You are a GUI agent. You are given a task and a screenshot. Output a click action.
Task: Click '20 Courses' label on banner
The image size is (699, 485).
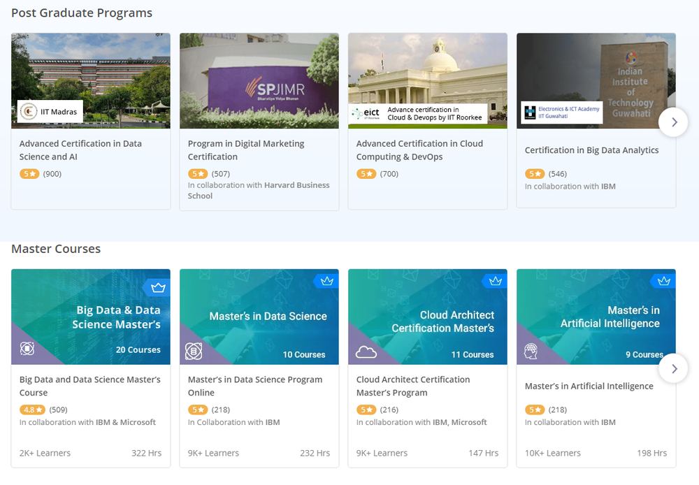138,350
